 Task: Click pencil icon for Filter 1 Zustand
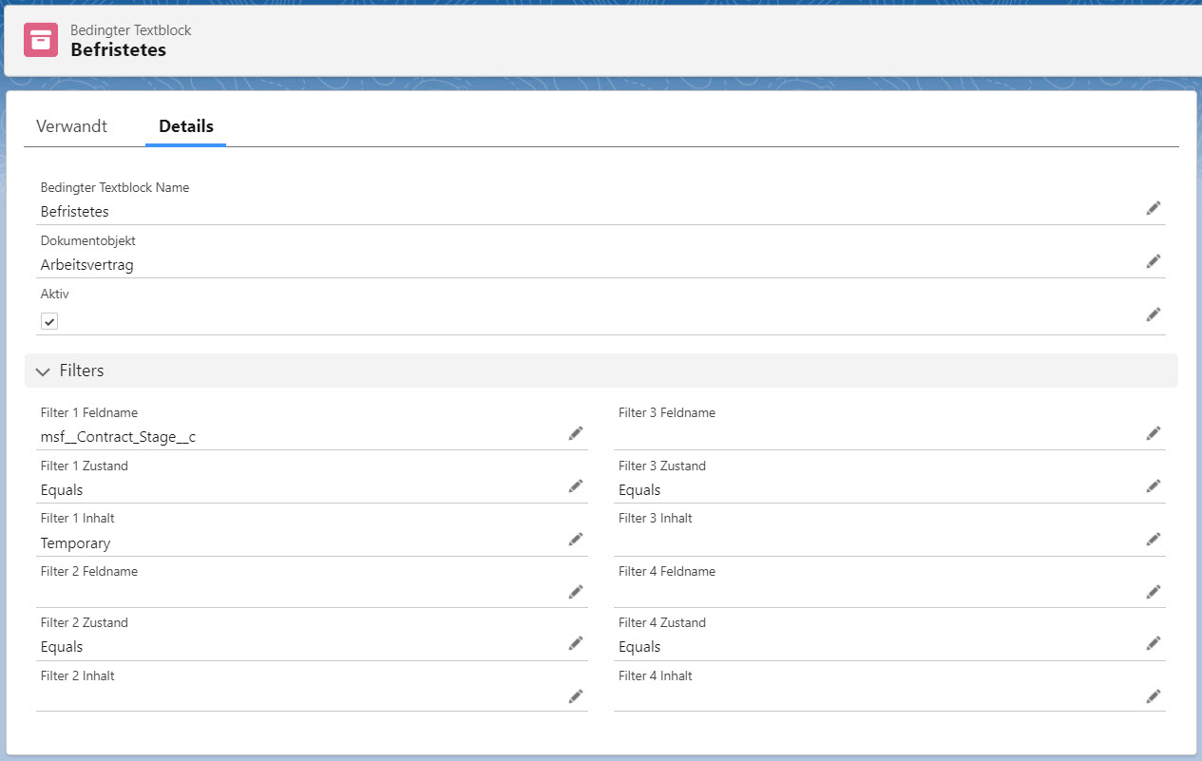click(575, 486)
